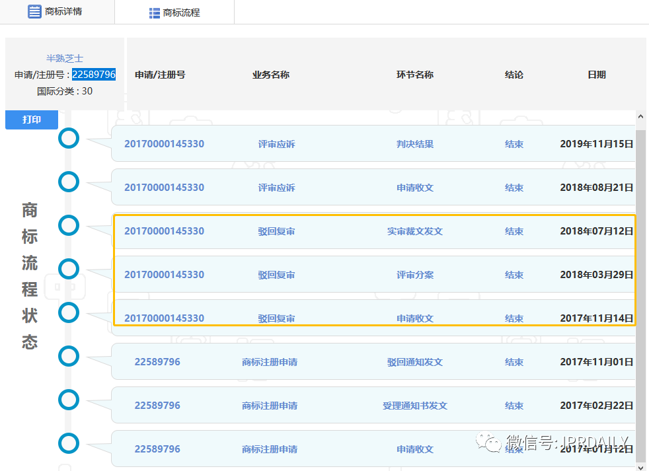Click the 商标详情 list icon

pos(34,12)
